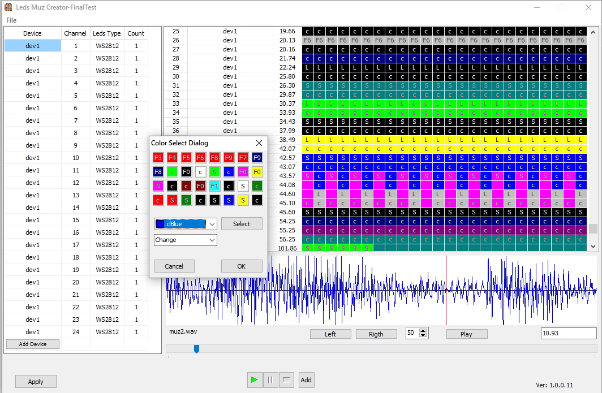
Task: Open the clBlue color dropdown
Action: click(x=212, y=224)
